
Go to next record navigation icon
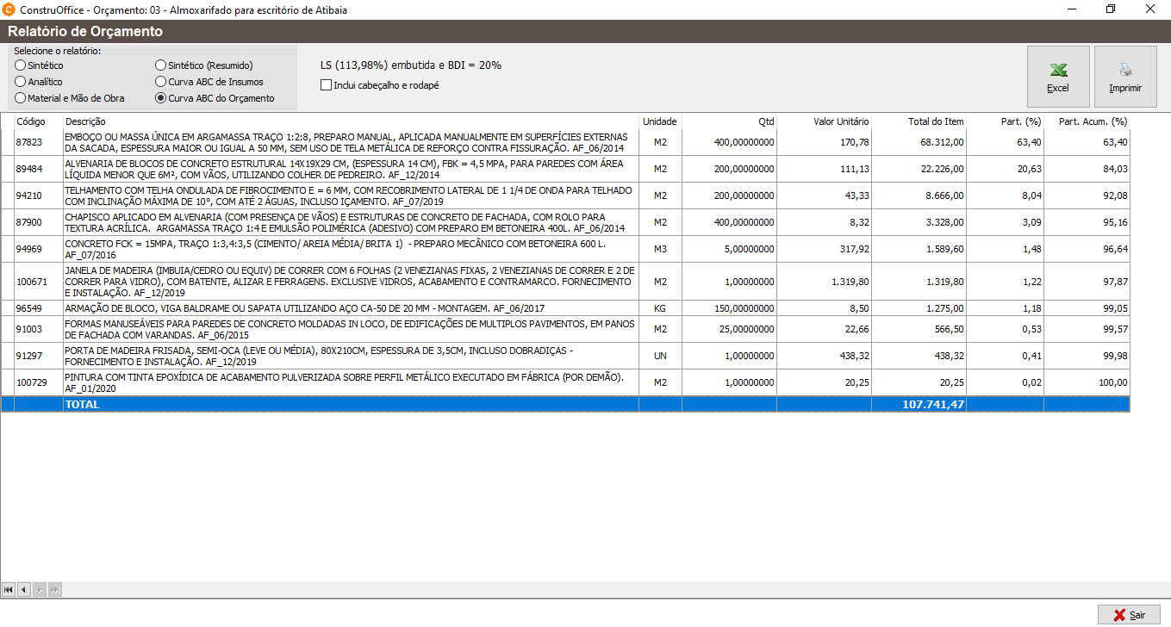39,590
